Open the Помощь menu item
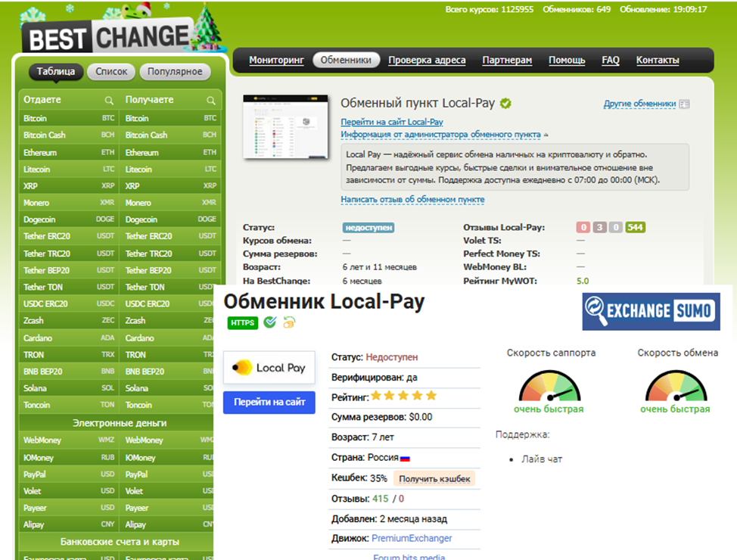The height and width of the screenshot is (560, 737). [567, 61]
